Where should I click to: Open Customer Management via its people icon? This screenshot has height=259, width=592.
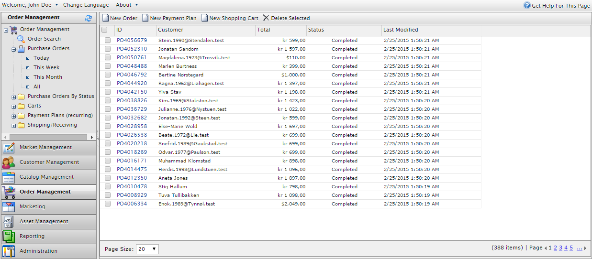tap(9, 162)
